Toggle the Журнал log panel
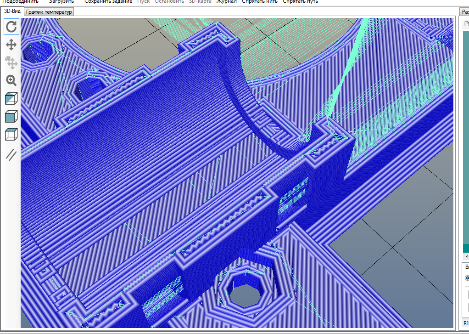The image size is (469, 334). coord(227,1)
